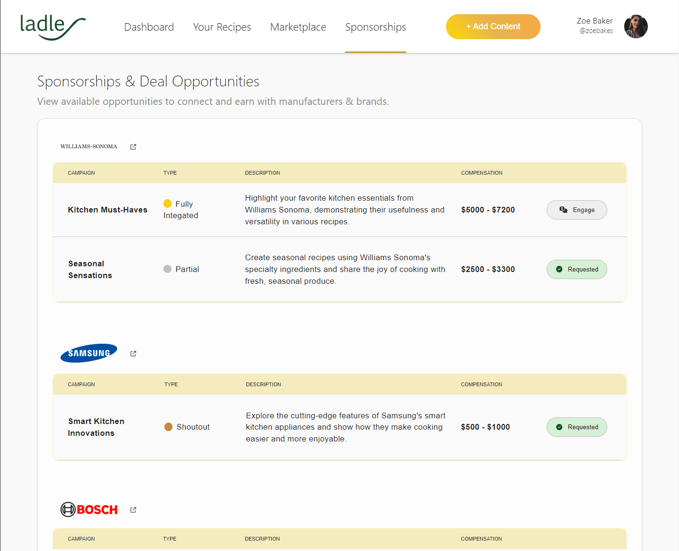
Task: Switch to the Marketplace tab
Action: 298,27
